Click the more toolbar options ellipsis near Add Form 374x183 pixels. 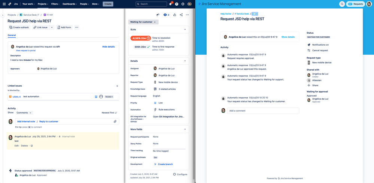(77, 27)
